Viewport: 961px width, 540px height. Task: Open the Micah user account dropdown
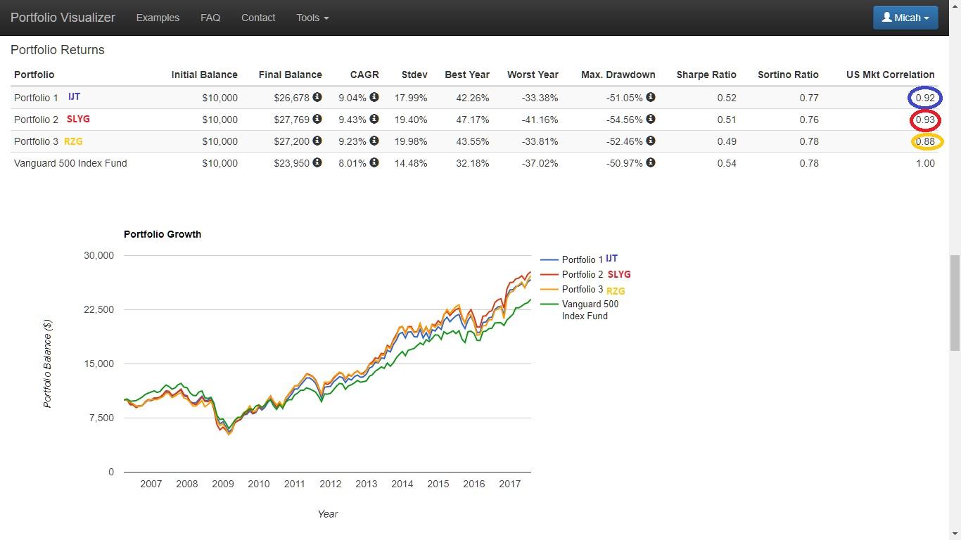(x=905, y=18)
